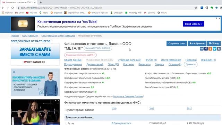Open the ООО "МЕТАЛЛ" breadcrumb link

[x=30, y=36]
